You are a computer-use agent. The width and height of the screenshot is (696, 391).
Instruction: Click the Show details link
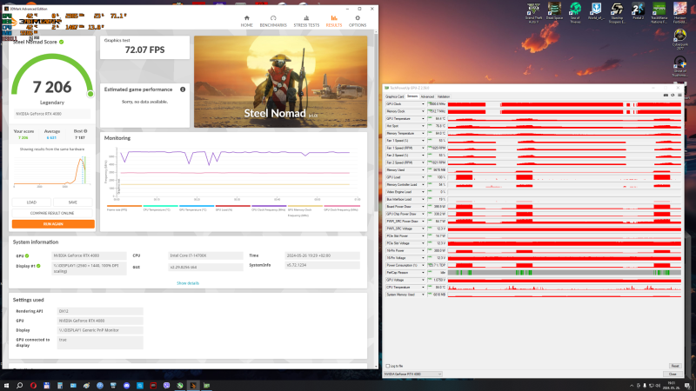pyautogui.click(x=188, y=283)
